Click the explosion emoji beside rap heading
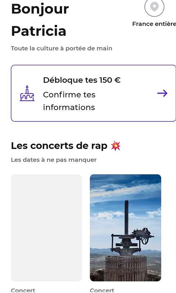 116,146
